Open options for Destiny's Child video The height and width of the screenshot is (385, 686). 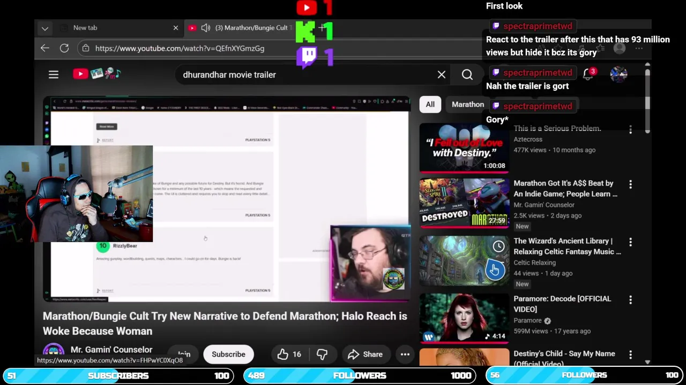point(630,355)
